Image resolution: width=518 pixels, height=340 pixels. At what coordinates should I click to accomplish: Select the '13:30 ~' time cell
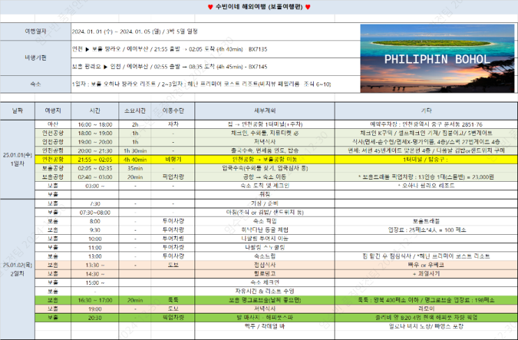point(95,265)
